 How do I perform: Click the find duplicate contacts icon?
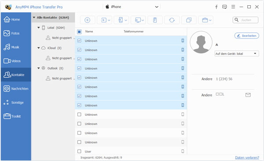[x=189, y=20]
